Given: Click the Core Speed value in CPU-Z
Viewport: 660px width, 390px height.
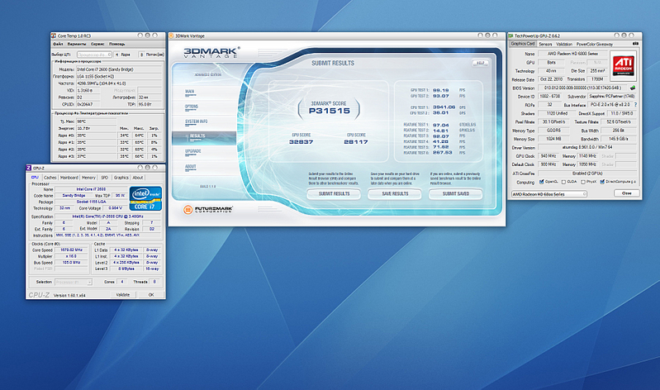Looking at the screenshot, I should pyautogui.click(x=72, y=250).
